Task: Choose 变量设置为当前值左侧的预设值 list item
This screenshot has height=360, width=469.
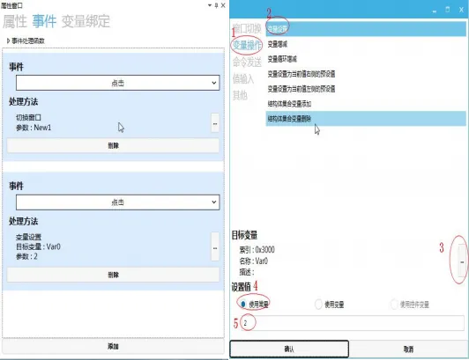Action: [366, 89]
